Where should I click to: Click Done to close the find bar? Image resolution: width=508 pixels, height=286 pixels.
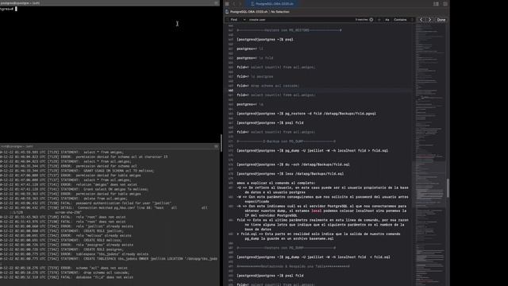[441, 20]
